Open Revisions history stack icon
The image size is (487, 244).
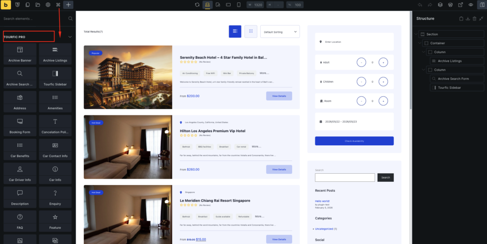coord(440,5)
